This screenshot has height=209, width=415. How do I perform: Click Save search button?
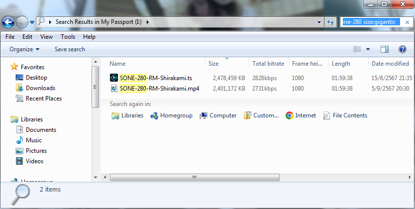[x=70, y=49]
